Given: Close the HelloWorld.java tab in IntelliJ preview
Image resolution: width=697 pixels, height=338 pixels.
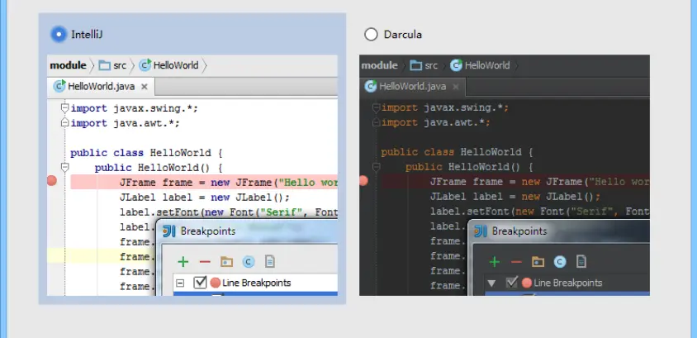Looking at the screenshot, I should click(144, 87).
